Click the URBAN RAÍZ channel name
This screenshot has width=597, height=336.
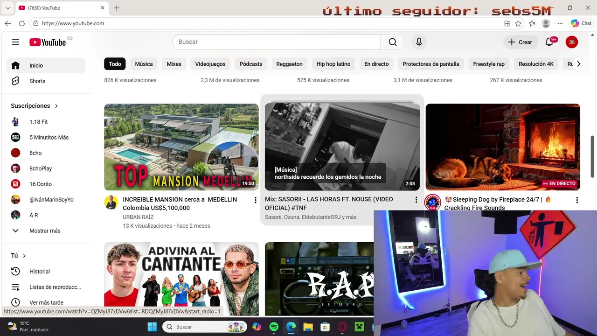point(138,217)
